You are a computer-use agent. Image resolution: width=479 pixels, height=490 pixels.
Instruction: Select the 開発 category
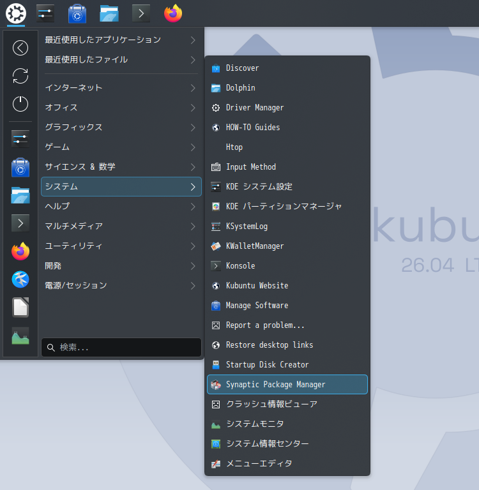[x=121, y=265]
